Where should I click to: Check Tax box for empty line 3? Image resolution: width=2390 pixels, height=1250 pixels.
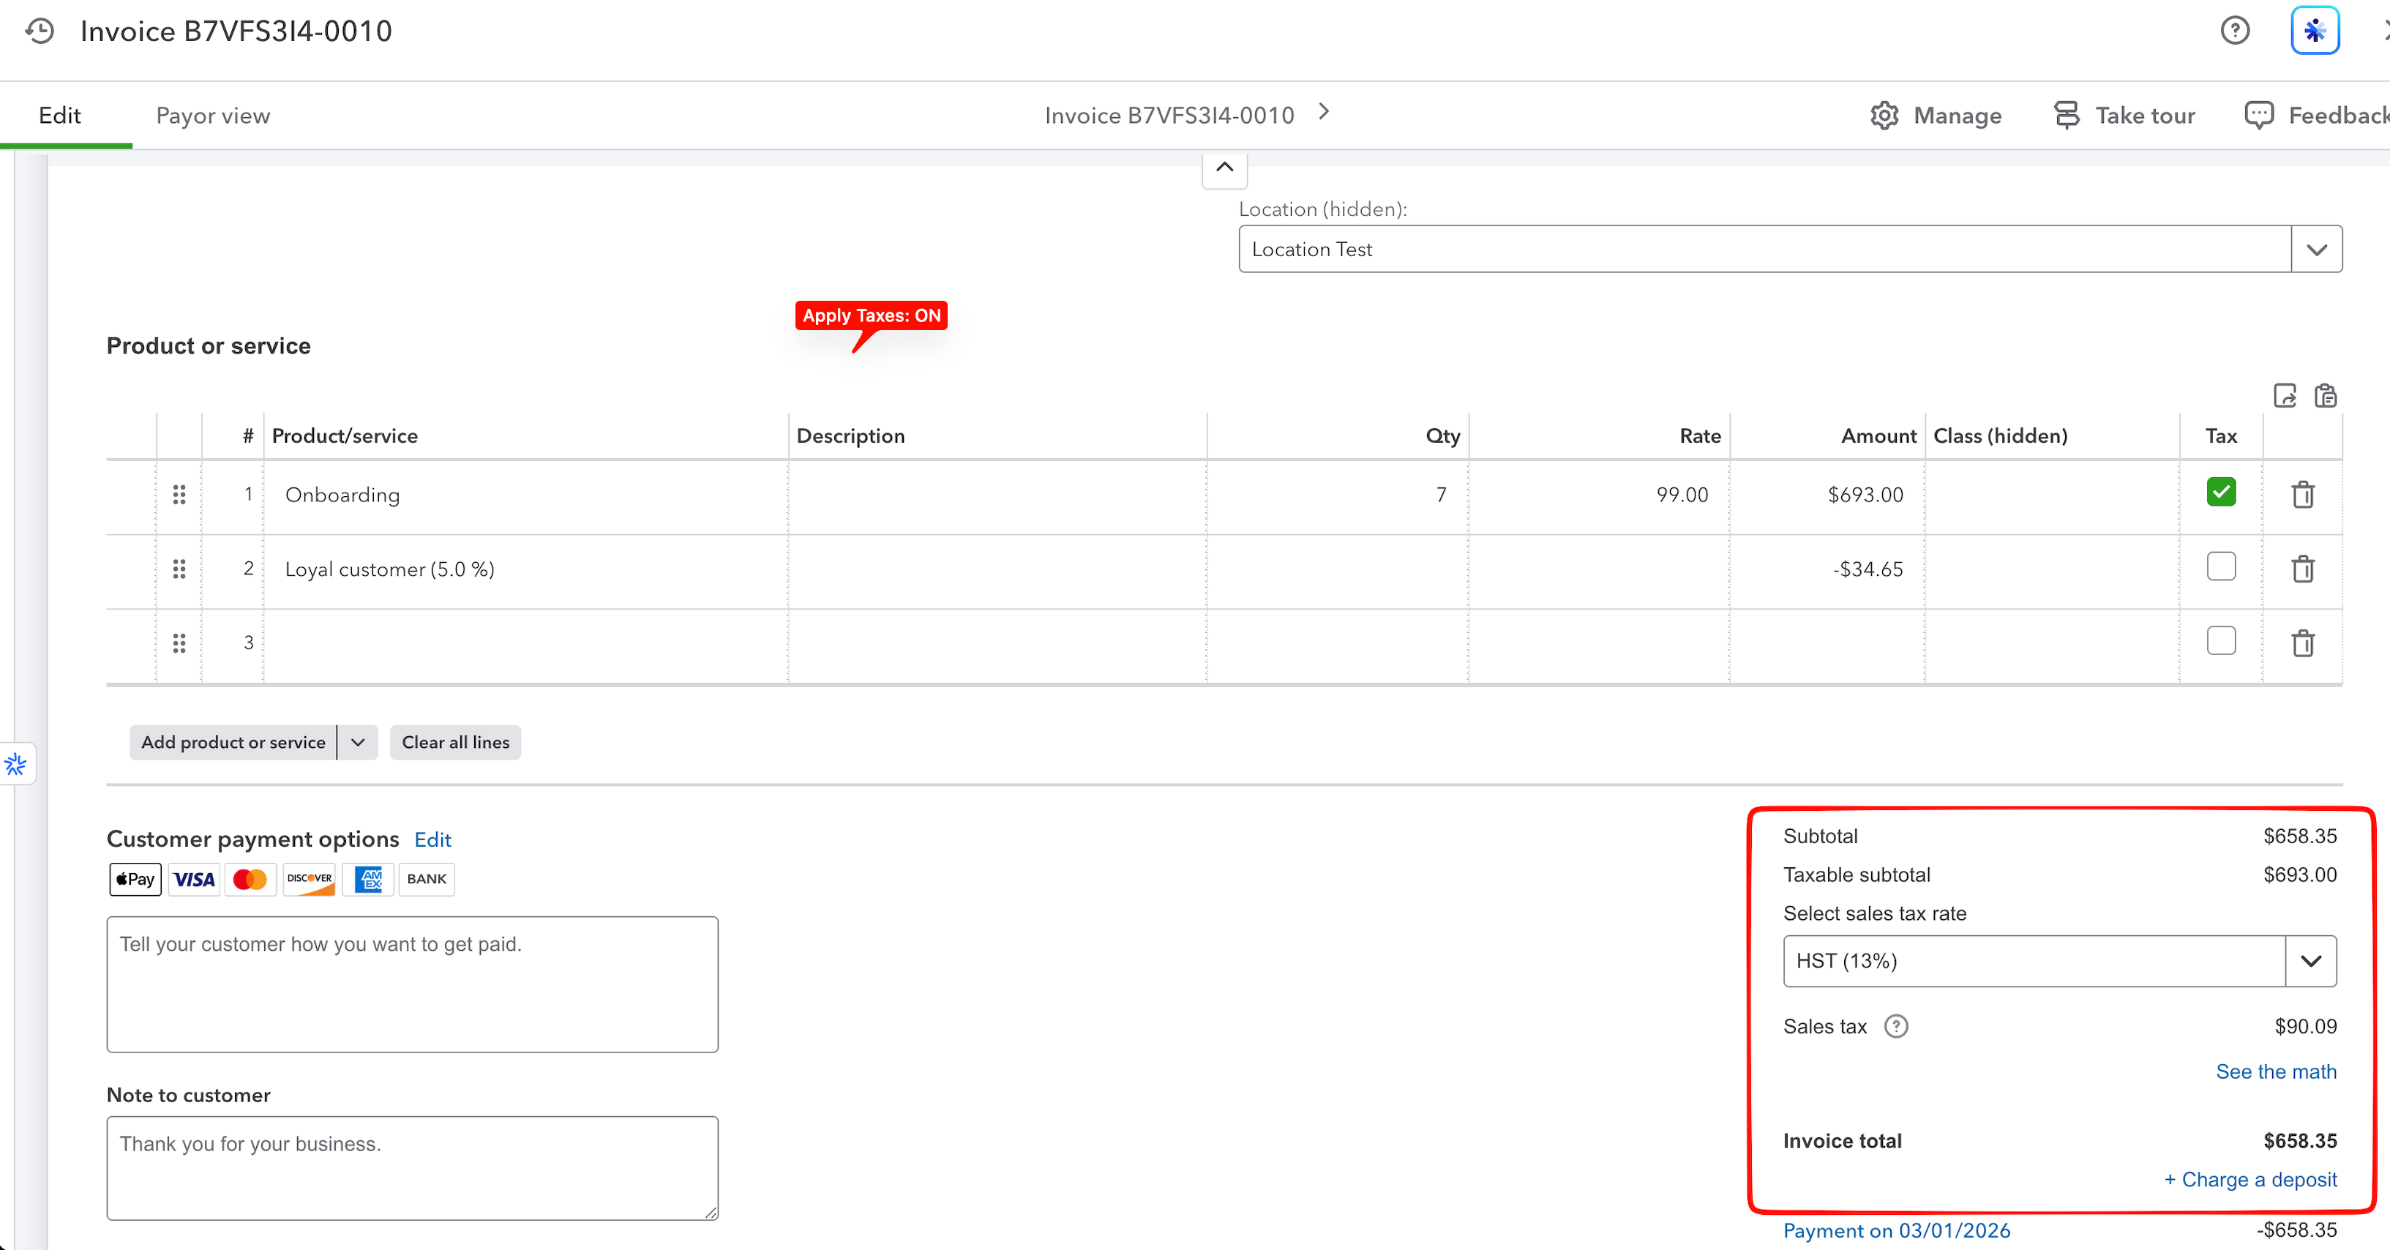pyautogui.click(x=2220, y=640)
